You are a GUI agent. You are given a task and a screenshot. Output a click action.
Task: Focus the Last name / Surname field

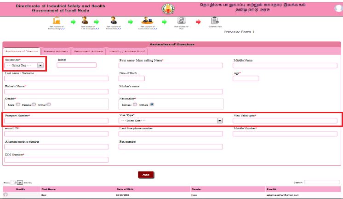coord(57,78)
